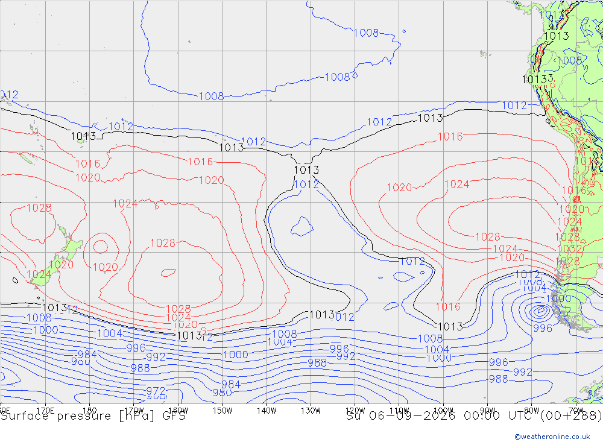
Task: Select the 160W longitude label
Action: [x=178, y=411]
